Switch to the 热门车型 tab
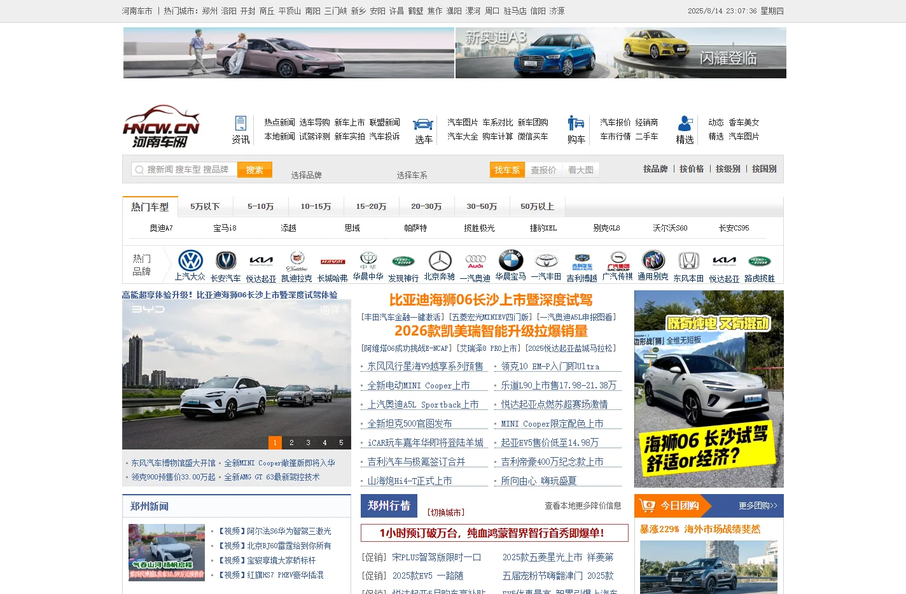Viewport: 906px width, 594px height. pyautogui.click(x=150, y=207)
